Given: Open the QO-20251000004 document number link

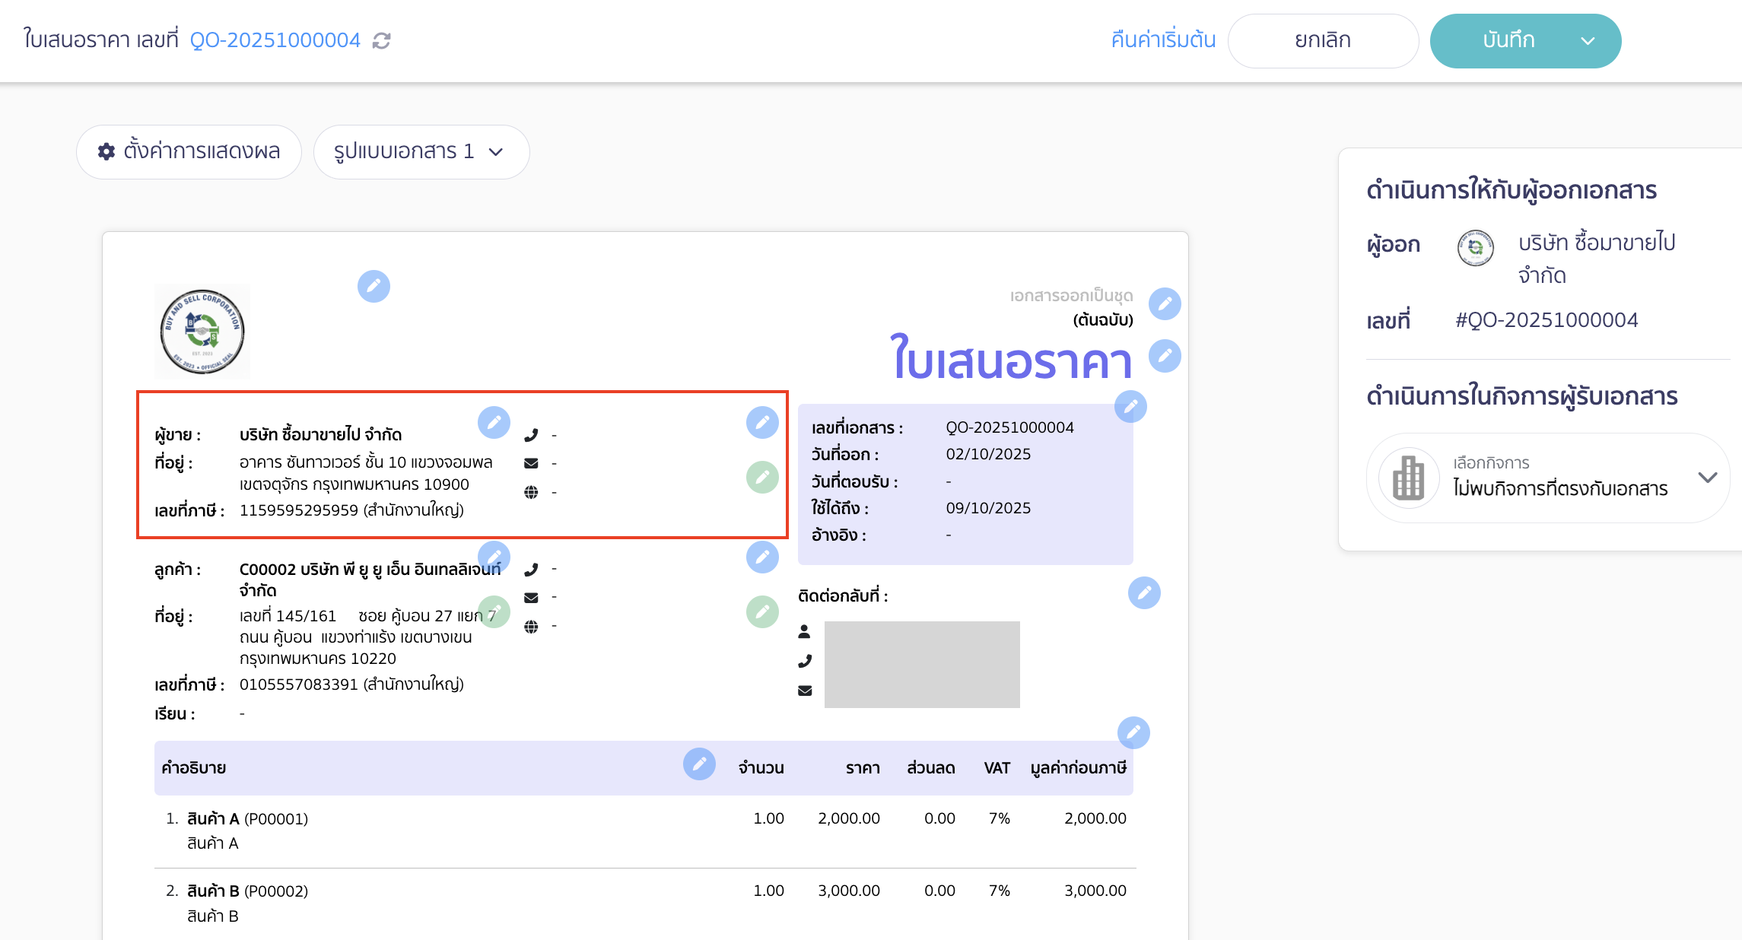Looking at the screenshot, I should [x=275, y=40].
